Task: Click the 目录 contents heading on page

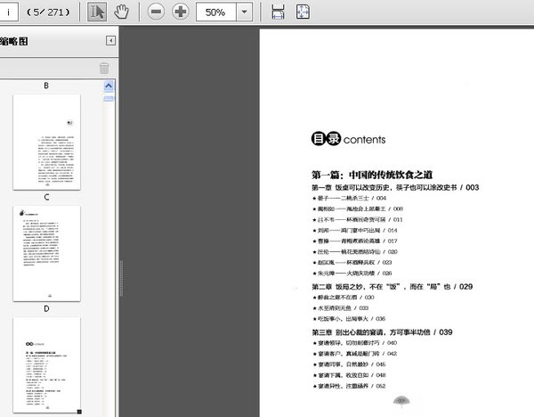Action: [347, 140]
